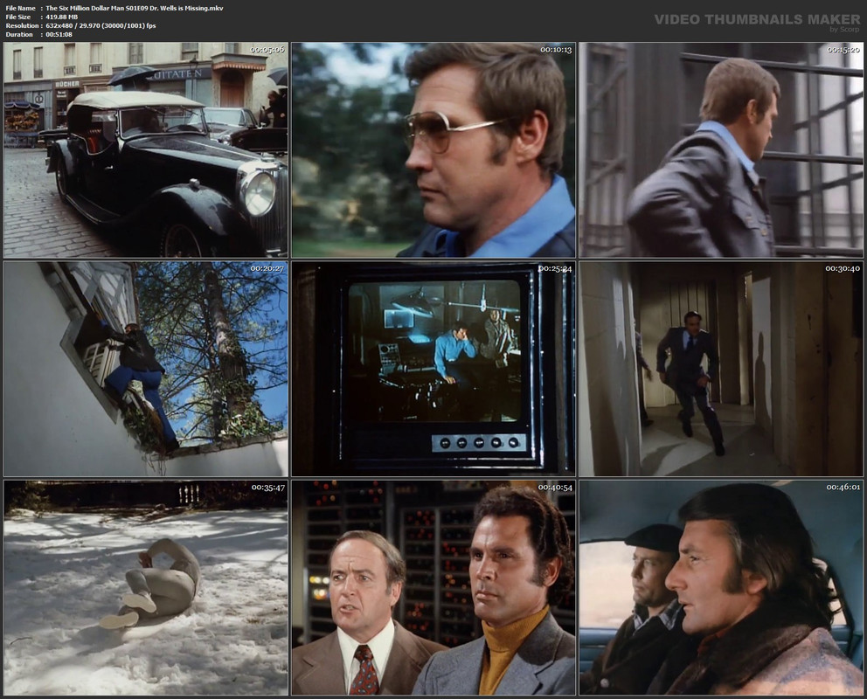867x699 pixels.
Task: Click the thumbnail stamped 00:46:01
Action: [x=721, y=587]
